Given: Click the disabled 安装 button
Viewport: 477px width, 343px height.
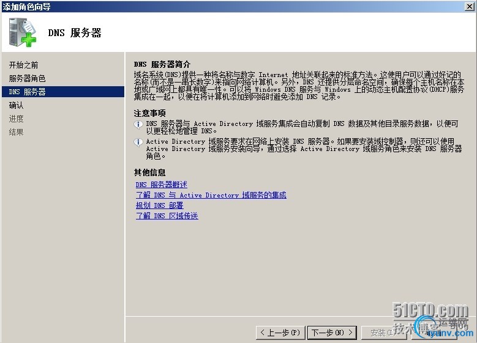Looking at the screenshot, I should click(383, 333).
